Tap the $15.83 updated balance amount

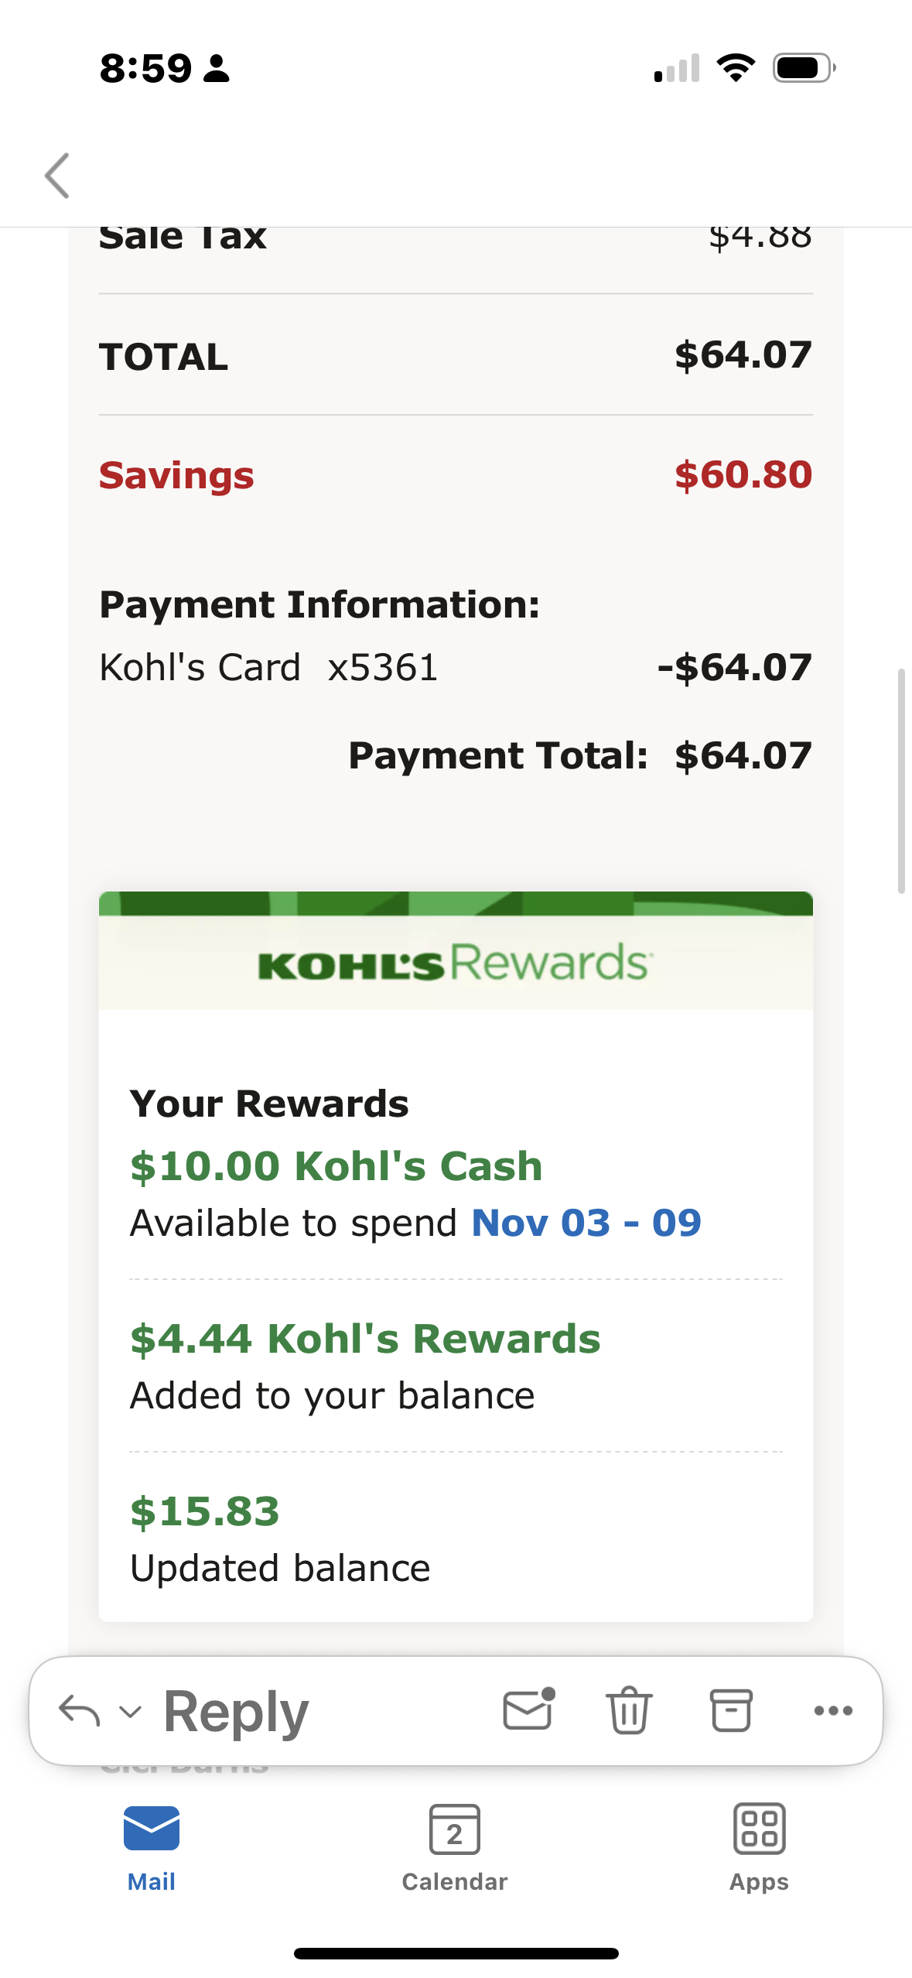click(x=205, y=1511)
